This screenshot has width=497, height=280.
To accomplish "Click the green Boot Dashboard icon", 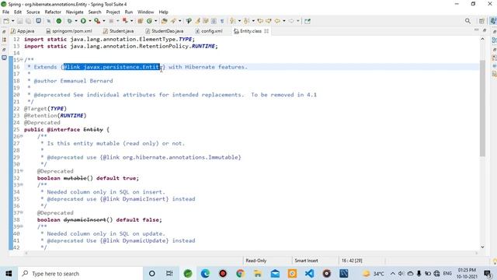I will (59, 21).
